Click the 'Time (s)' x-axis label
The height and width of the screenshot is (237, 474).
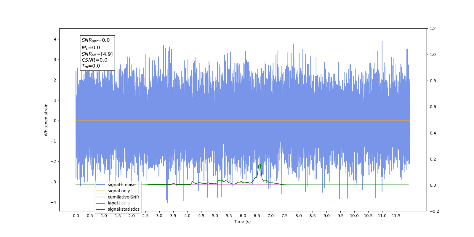tap(242, 222)
